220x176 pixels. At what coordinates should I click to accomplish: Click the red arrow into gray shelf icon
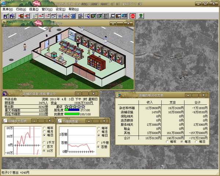coord(27,16)
